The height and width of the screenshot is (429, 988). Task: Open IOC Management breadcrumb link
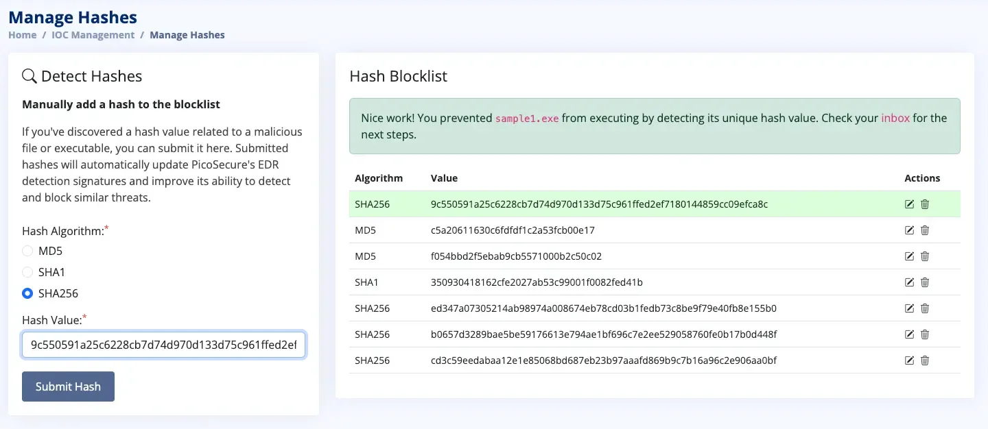tap(93, 35)
